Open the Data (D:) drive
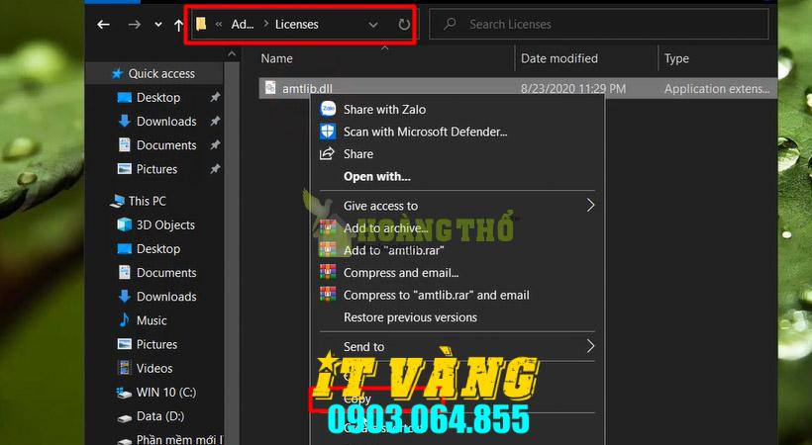This screenshot has width=812, height=445. click(x=160, y=415)
